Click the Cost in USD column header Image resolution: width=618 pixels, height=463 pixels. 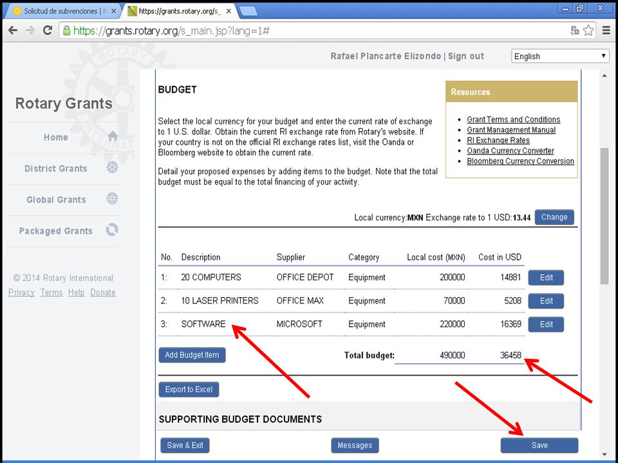[x=500, y=257]
